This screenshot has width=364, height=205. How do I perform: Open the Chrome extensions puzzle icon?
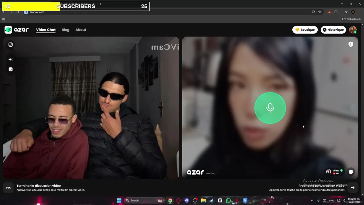coord(336,12)
